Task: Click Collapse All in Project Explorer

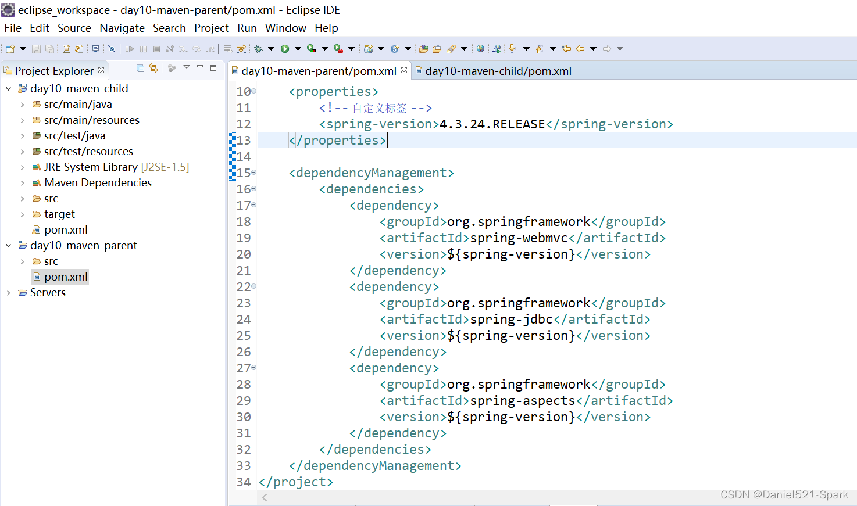Action: pyautogui.click(x=140, y=68)
